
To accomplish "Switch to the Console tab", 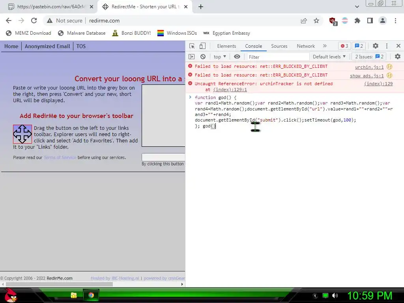I will 254,46.
